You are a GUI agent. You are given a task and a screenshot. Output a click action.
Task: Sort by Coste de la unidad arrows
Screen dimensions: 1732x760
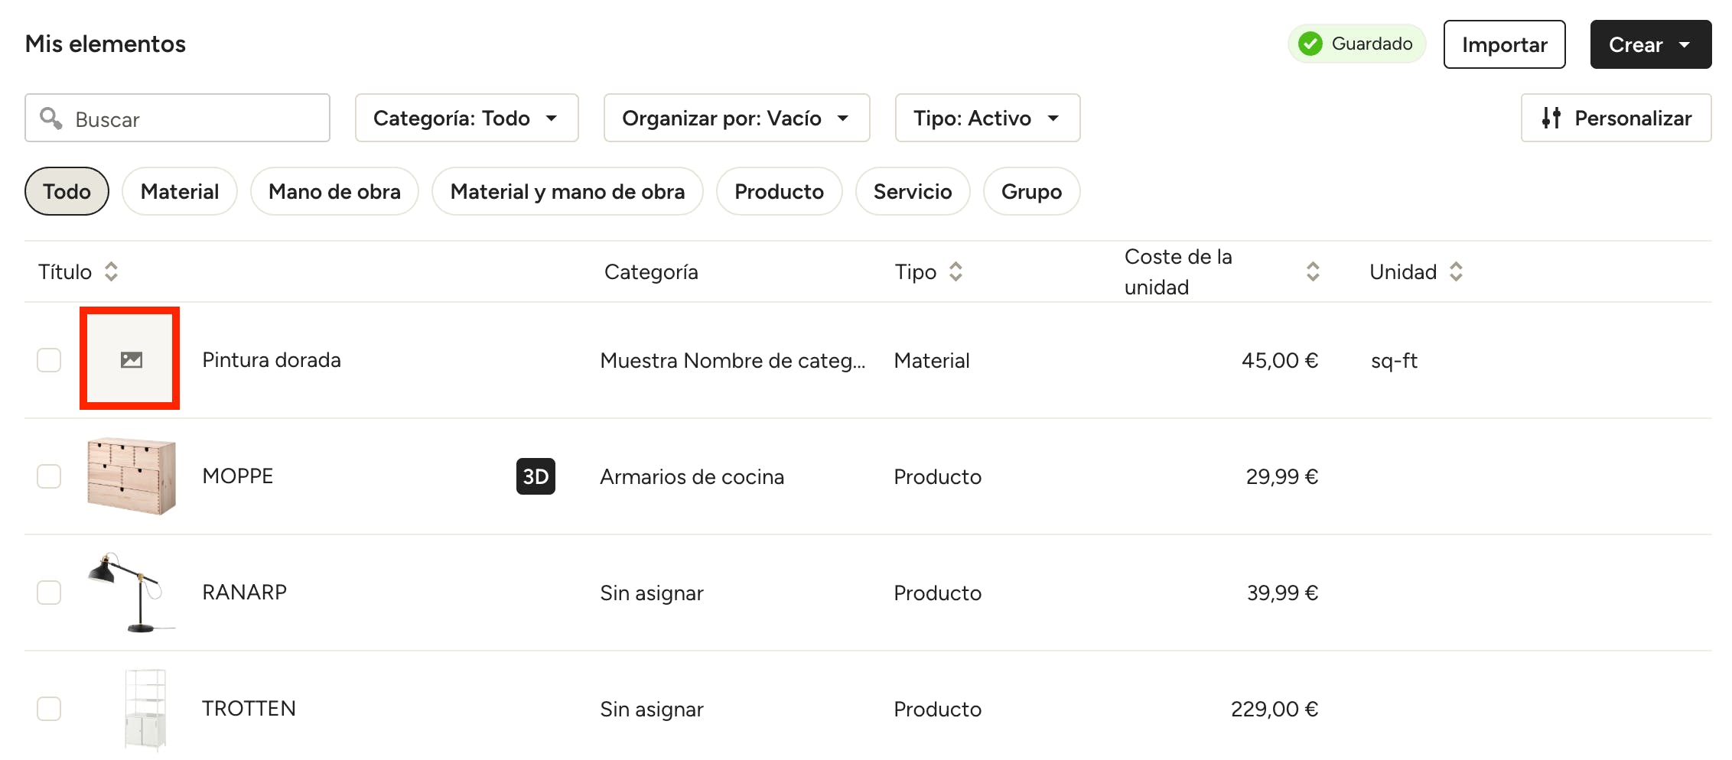click(x=1313, y=271)
